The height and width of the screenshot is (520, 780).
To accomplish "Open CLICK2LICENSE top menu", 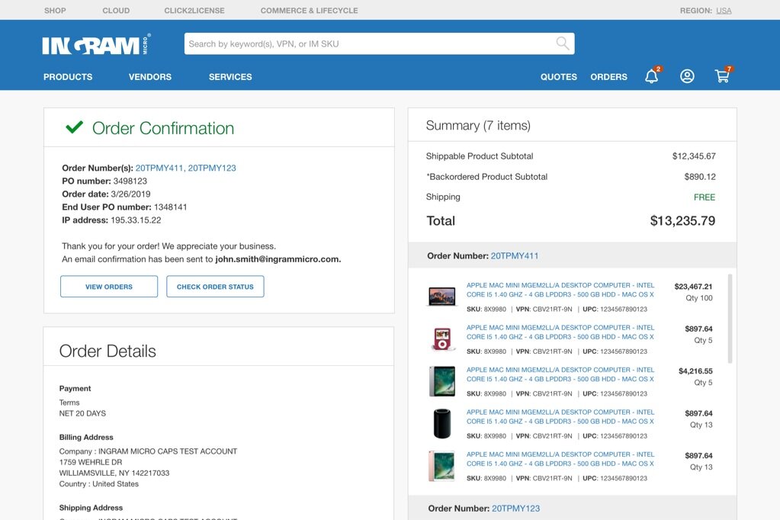I will (194, 11).
